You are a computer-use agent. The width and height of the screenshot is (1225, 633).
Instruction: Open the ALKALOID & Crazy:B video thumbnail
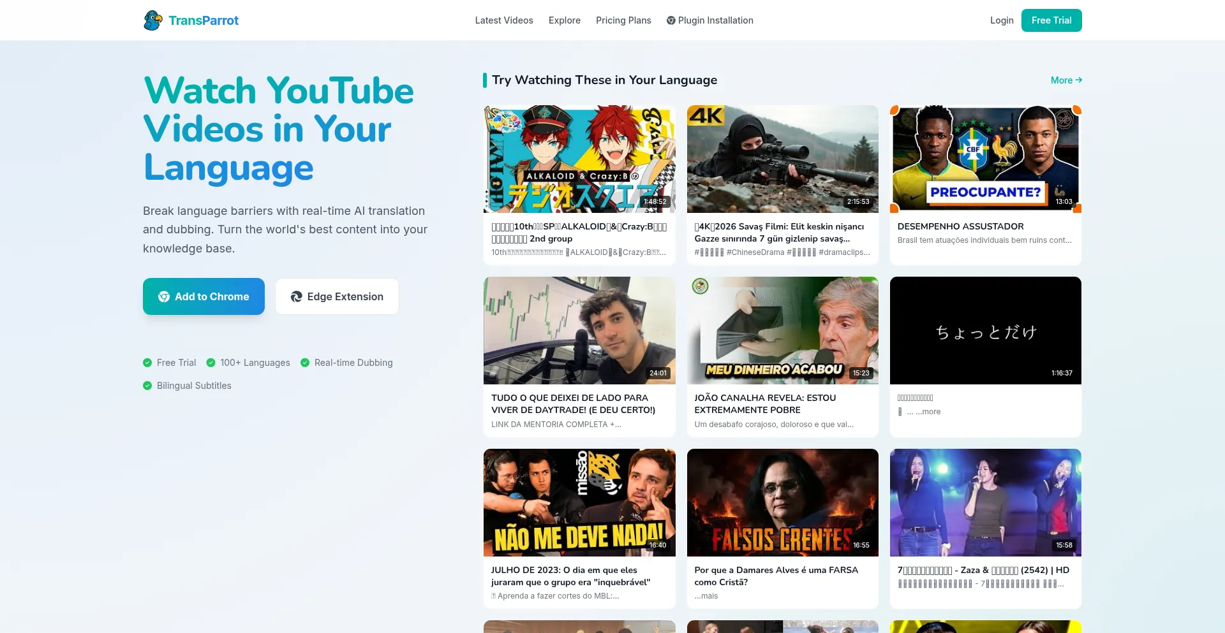(579, 159)
